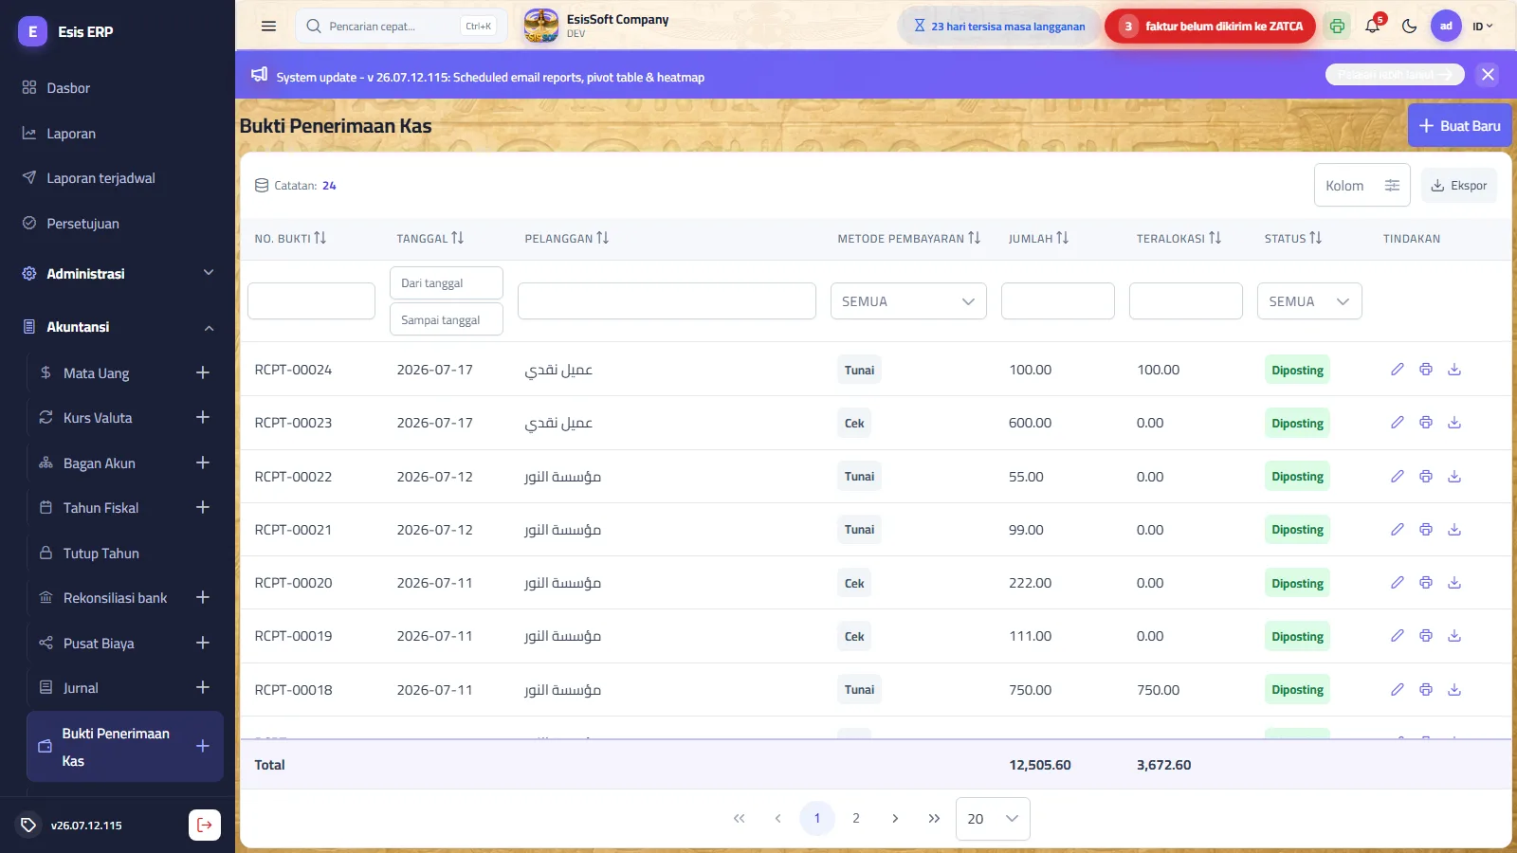The height and width of the screenshot is (853, 1517).
Task: Click the Sampai tanggal date filter
Action: coord(447,319)
